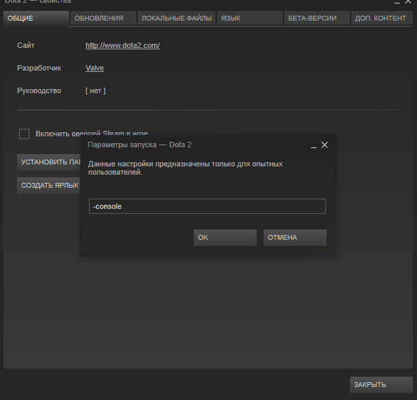Minimize the Dota 2 properties window
The width and height of the screenshot is (417, 400).
click(x=397, y=2)
